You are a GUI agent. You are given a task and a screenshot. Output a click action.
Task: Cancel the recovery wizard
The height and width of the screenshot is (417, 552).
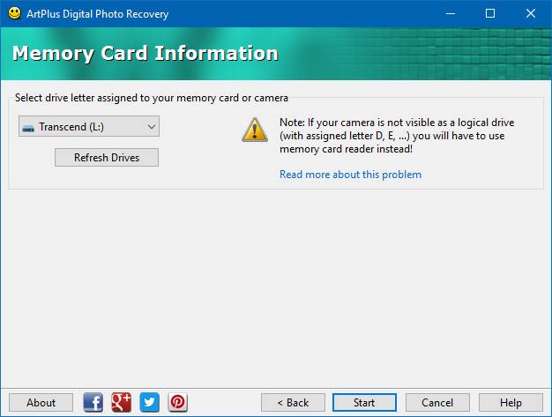[x=437, y=402]
